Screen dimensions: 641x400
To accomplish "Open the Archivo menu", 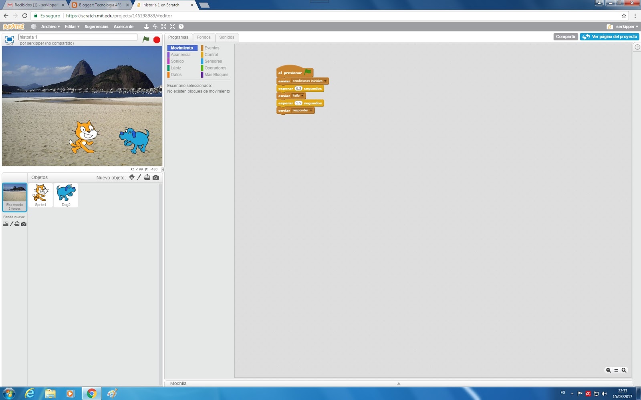I will pos(48,26).
